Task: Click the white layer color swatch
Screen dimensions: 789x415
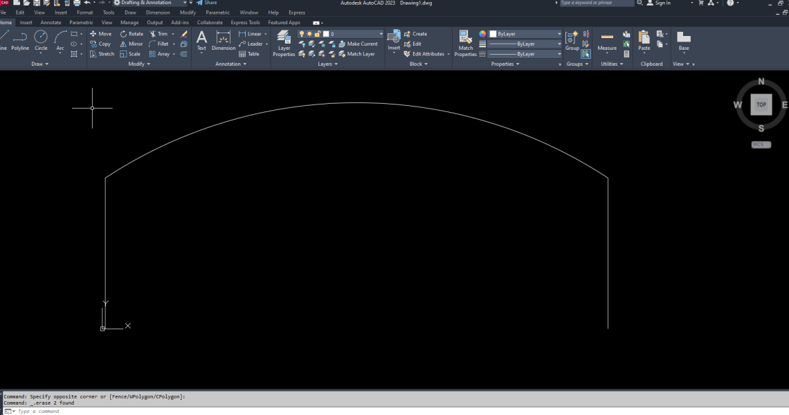Action: point(325,34)
